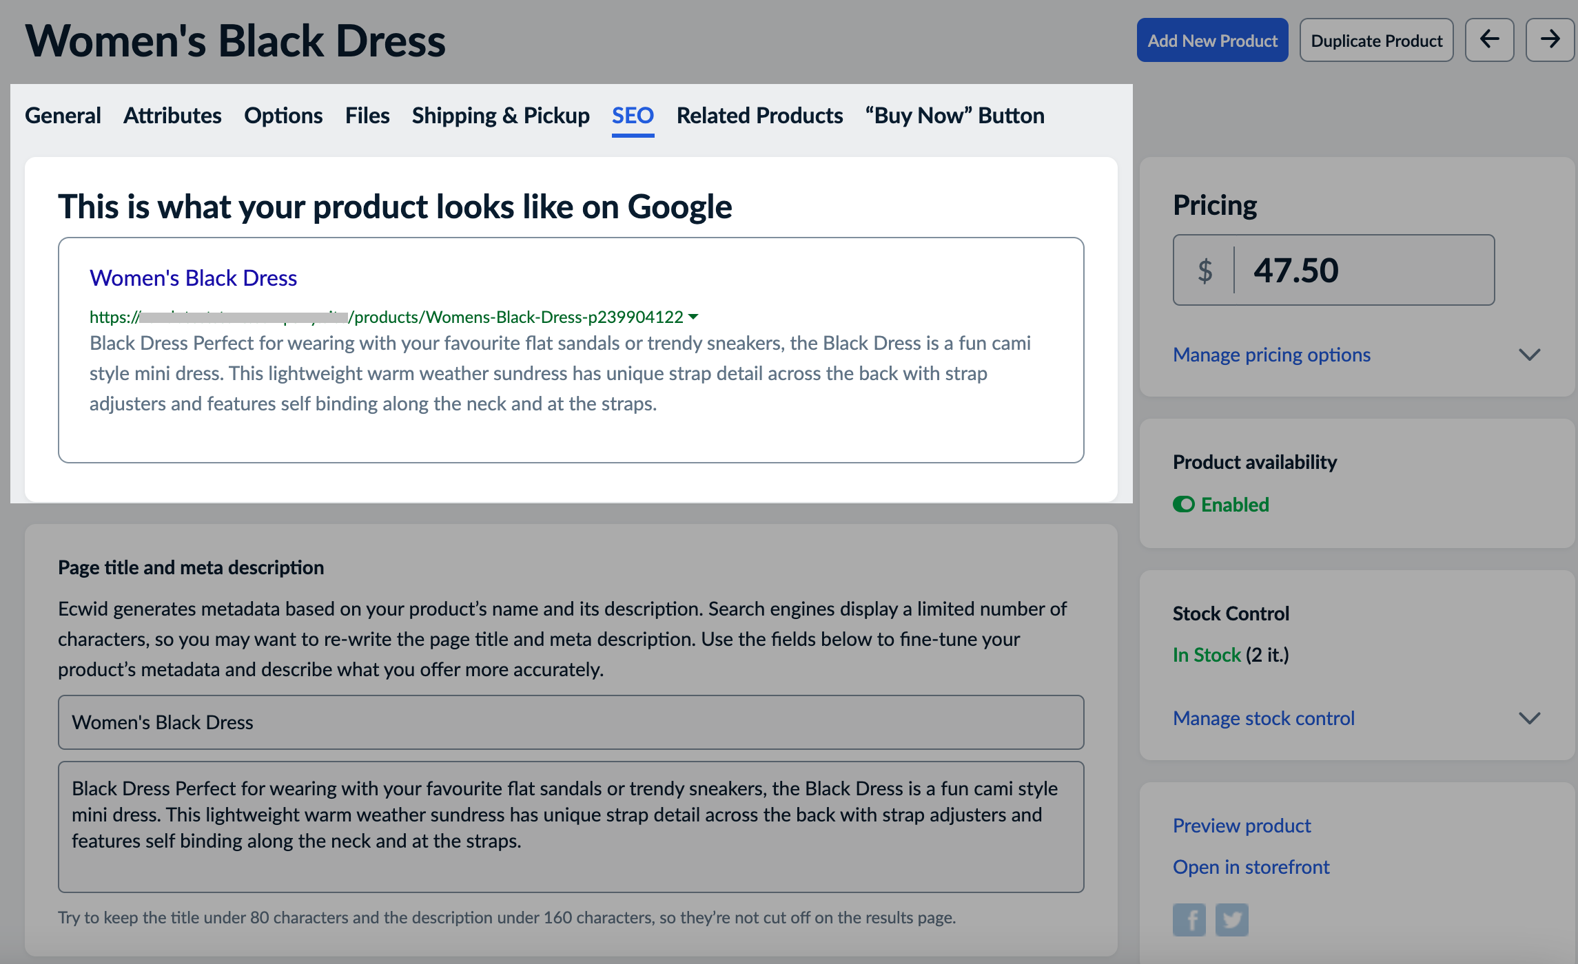Navigate to the next product with arrow
Image resolution: width=1578 pixels, height=964 pixels.
1550,39
